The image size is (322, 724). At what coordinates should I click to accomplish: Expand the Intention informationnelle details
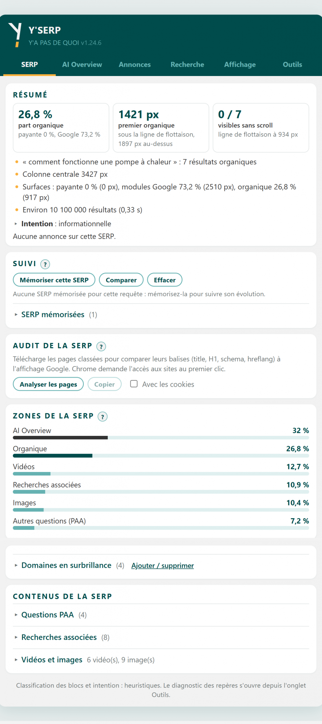[x=62, y=224]
